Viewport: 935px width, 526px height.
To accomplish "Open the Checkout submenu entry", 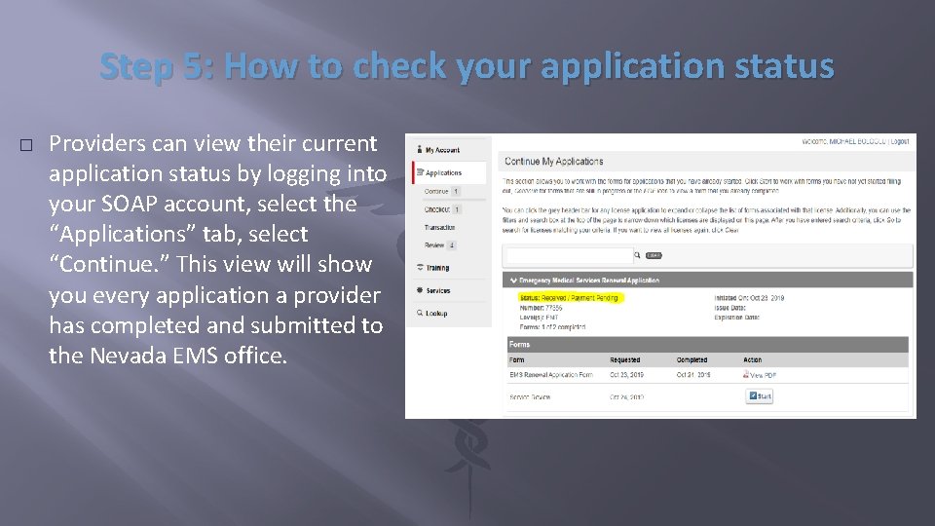I will (437, 209).
